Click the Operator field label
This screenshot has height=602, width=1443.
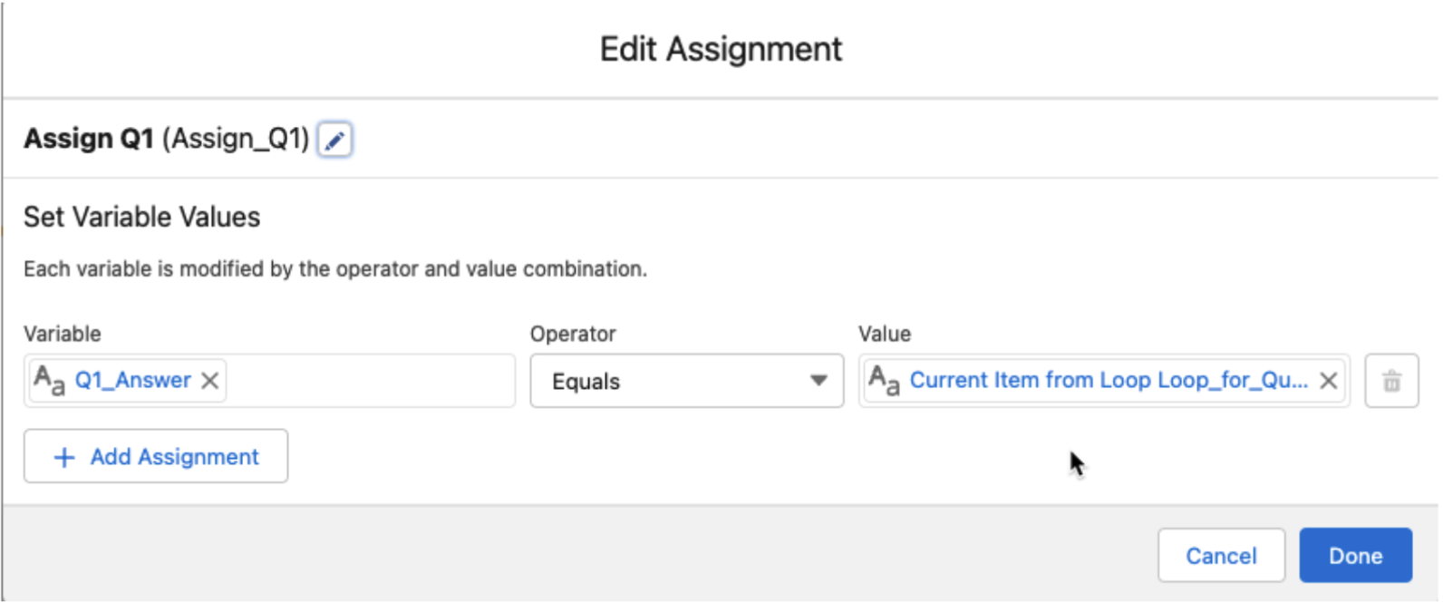(573, 334)
